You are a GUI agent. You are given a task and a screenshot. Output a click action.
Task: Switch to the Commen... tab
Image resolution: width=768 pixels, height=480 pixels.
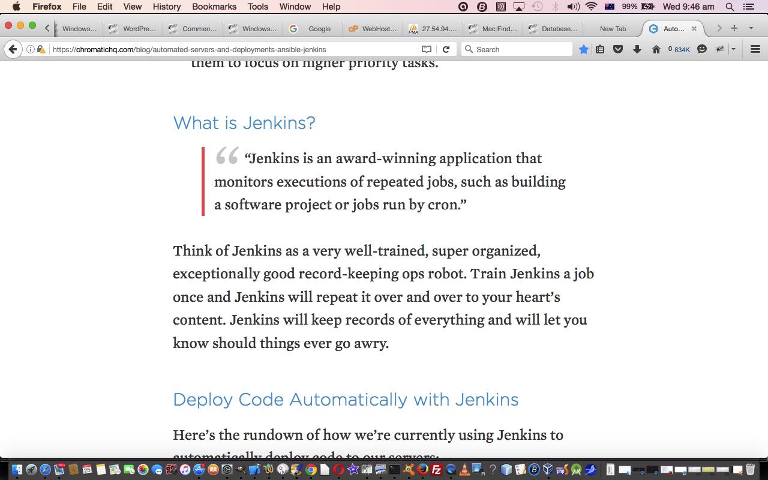click(193, 28)
